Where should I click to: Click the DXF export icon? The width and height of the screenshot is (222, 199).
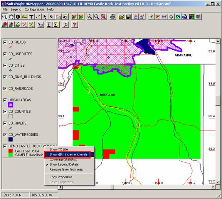(x=165, y=17)
